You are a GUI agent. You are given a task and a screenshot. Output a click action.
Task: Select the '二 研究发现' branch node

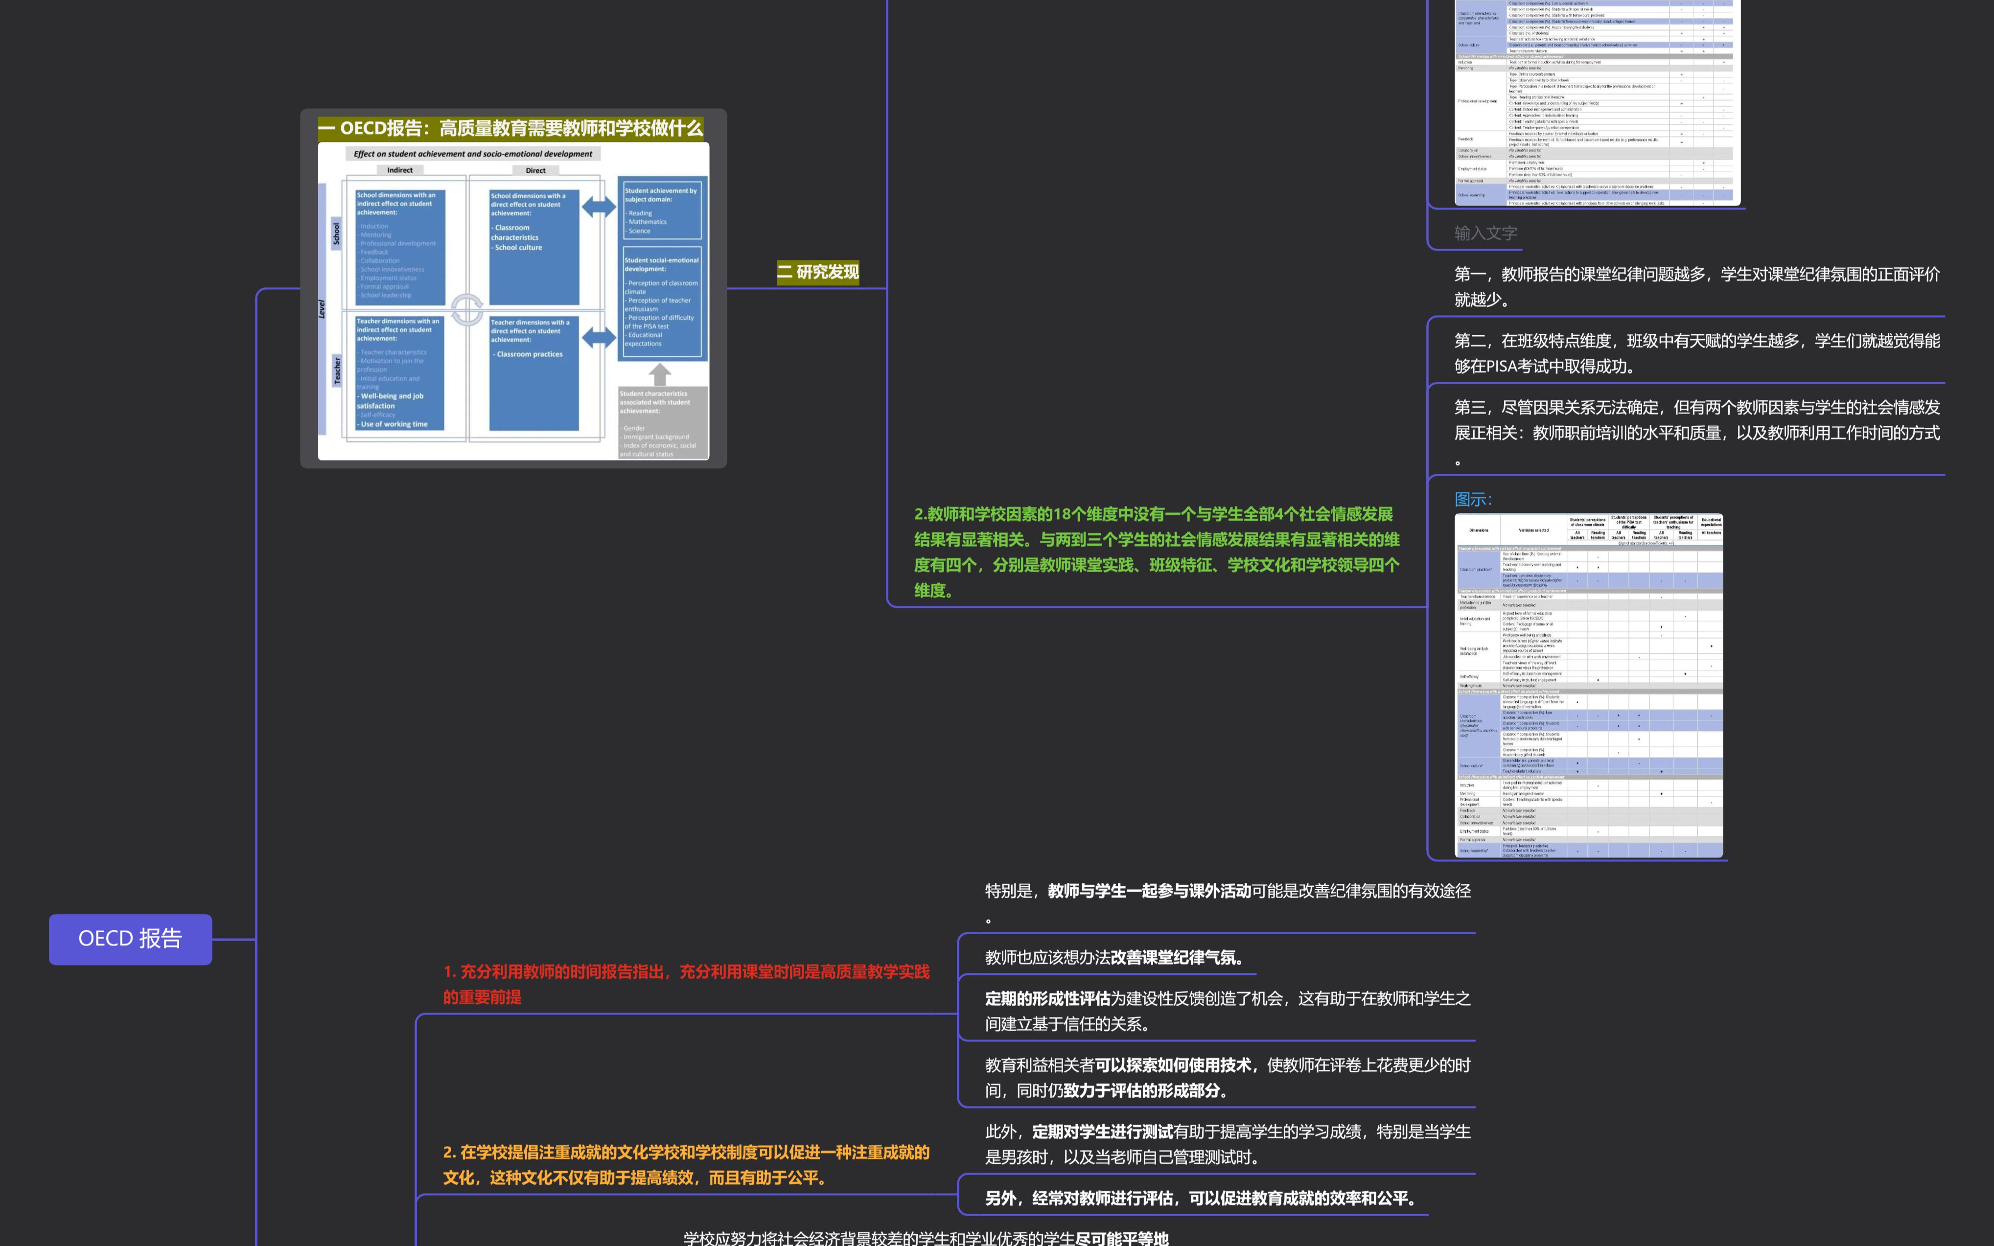click(817, 272)
